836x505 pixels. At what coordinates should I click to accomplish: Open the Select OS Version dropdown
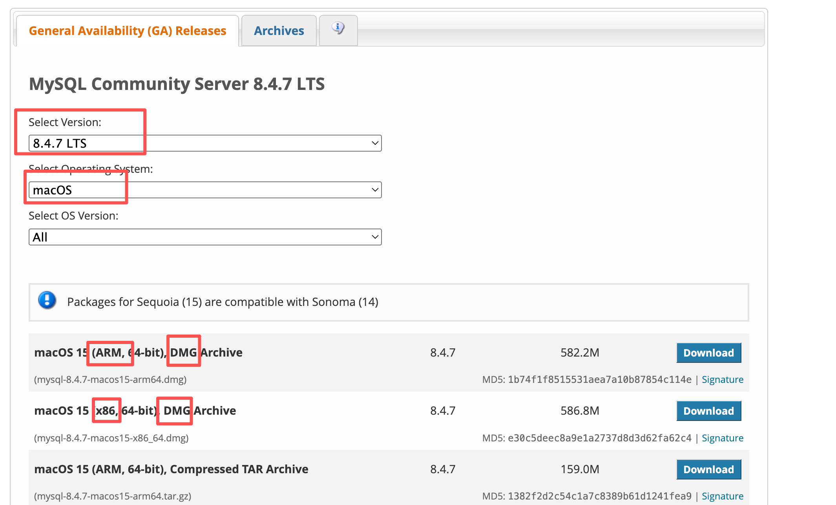pos(204,237)
